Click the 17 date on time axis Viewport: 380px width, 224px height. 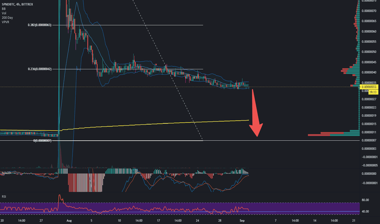[x=158, y=221]
